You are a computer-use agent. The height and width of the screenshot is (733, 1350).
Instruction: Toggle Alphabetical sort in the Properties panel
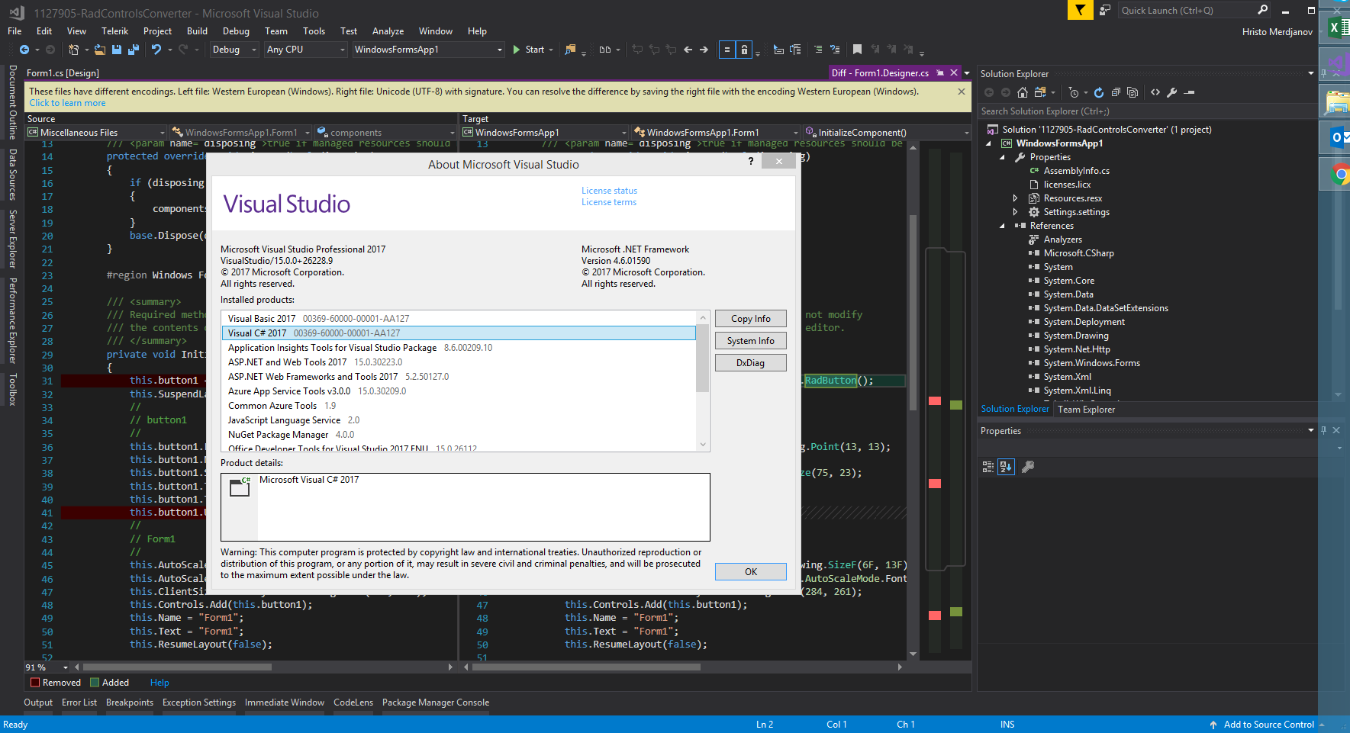1007,467
